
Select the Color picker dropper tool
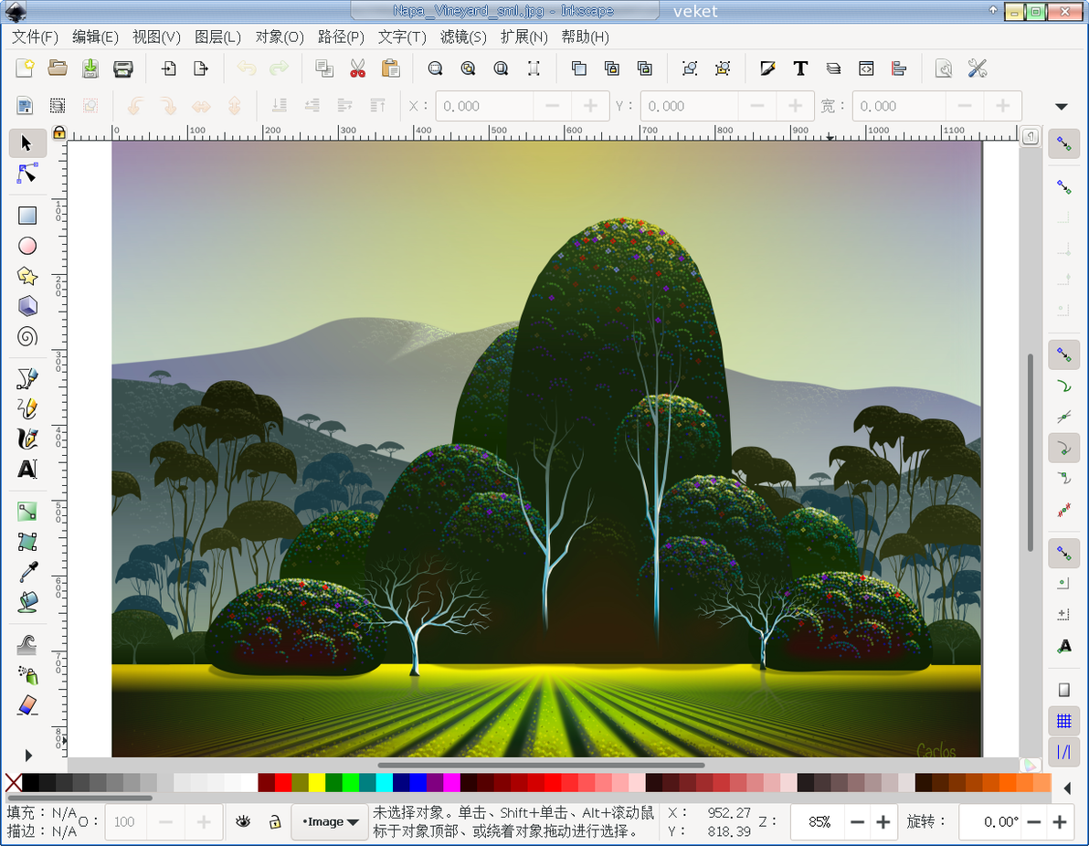[x=27, y=572]
